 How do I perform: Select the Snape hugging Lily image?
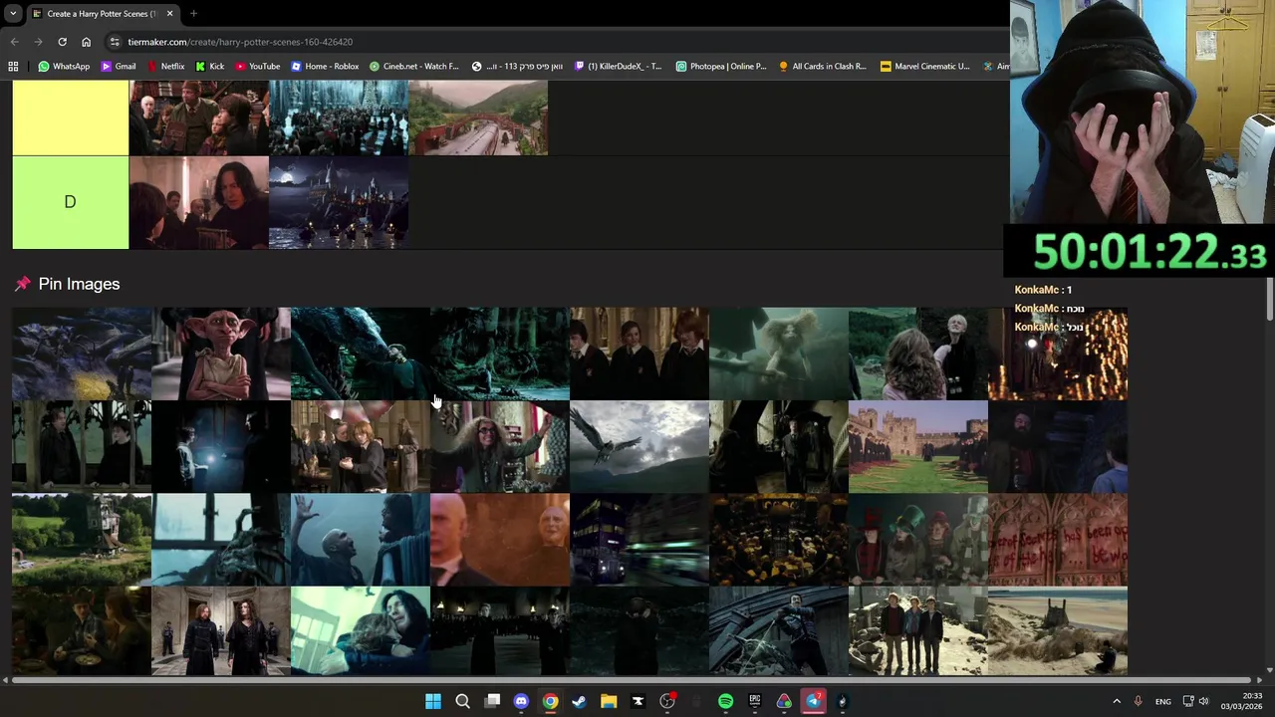361,630
